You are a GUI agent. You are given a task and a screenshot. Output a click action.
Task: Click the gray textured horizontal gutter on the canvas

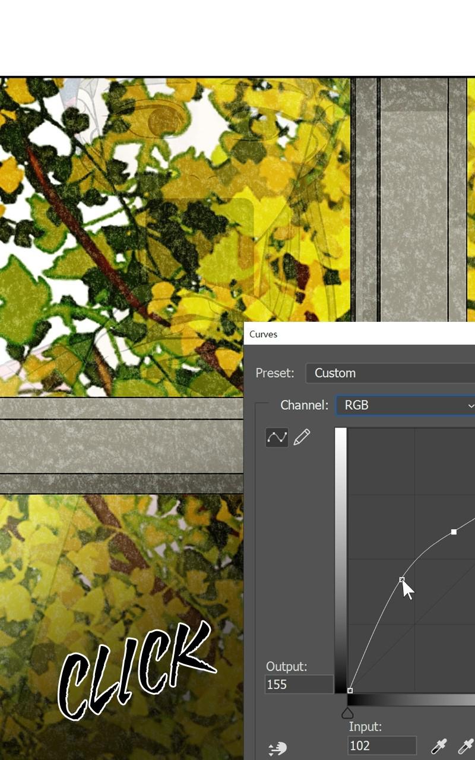122,446
